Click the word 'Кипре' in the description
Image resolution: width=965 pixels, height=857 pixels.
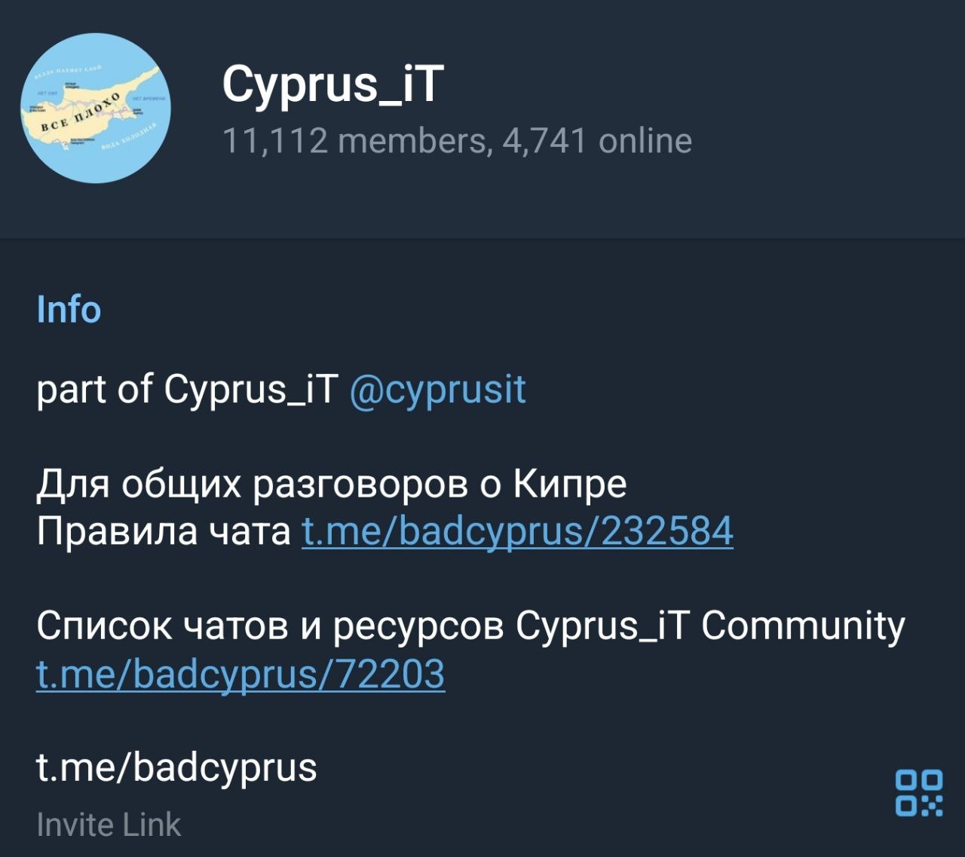coord(570,484)
